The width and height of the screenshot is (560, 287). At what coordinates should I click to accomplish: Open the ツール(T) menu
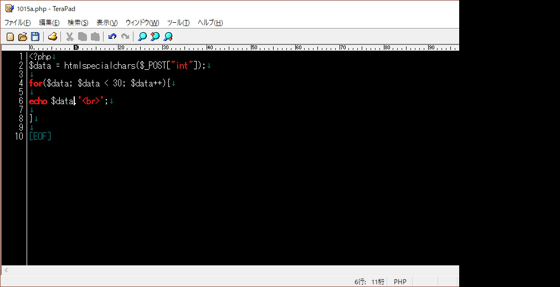pyautogui.click(x=178, y=23)
